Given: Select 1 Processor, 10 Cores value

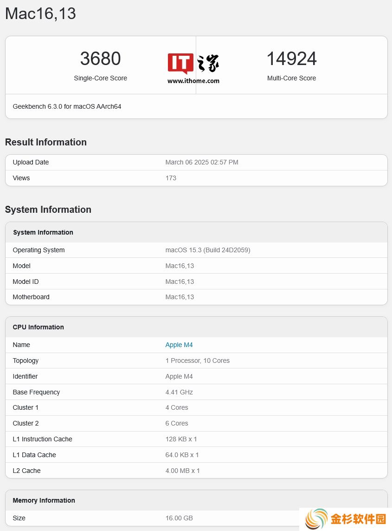Looking at the screenshot, I should coord(198,361).
